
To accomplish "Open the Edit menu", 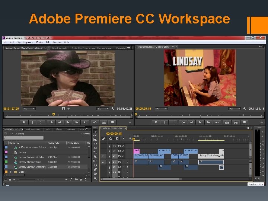I will pyautogui.click(x=12, y=42).
